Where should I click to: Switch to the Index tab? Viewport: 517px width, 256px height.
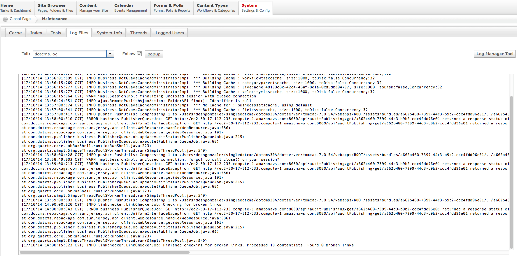(36, 33)
